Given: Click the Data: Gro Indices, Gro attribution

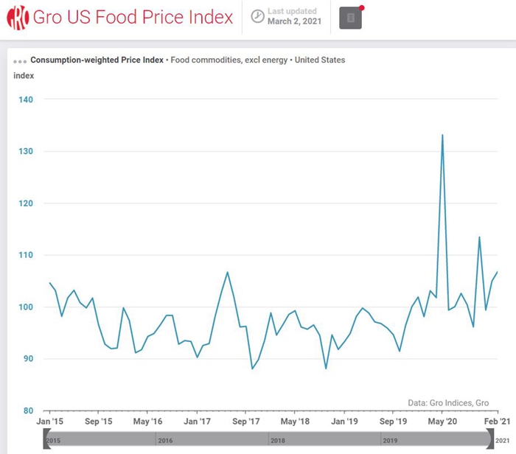Looking at the screenshot, I should point(448,403).
